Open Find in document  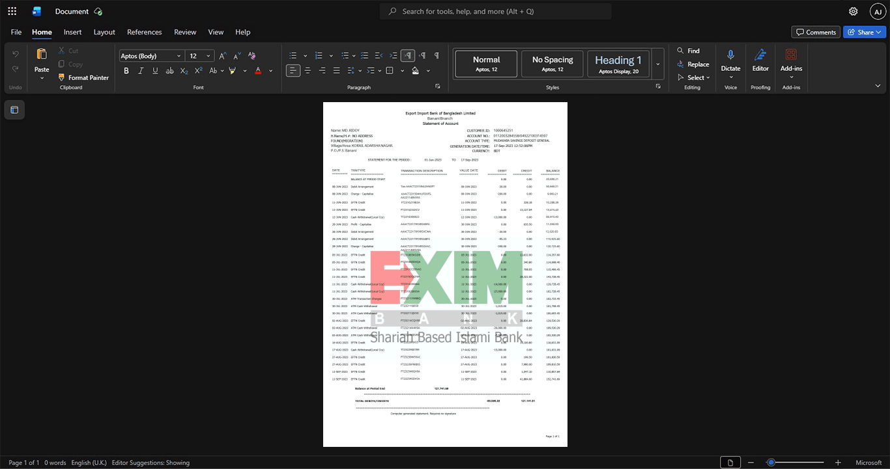pyautogui.click(x=688, y=51)
